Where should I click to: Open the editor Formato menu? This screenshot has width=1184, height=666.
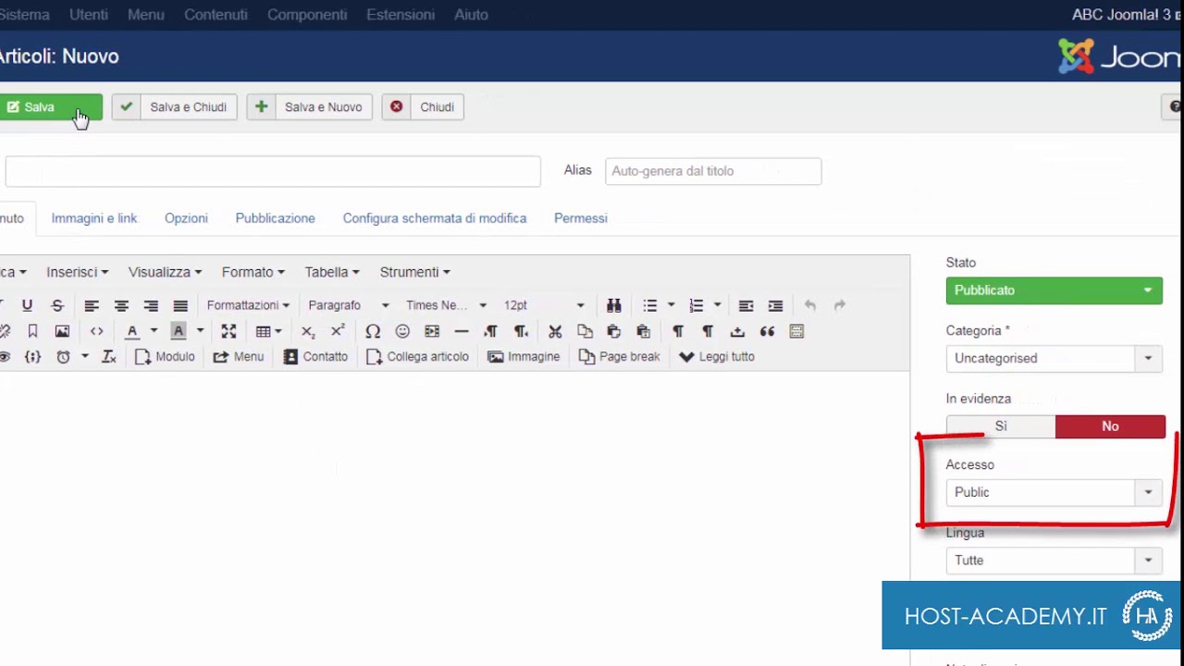(253, 272)
